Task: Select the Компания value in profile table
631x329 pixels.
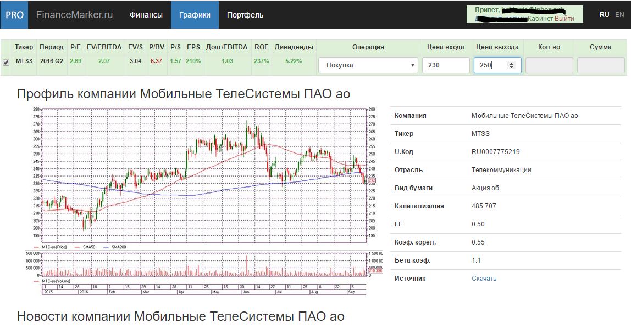Action: tap(525, 116)
